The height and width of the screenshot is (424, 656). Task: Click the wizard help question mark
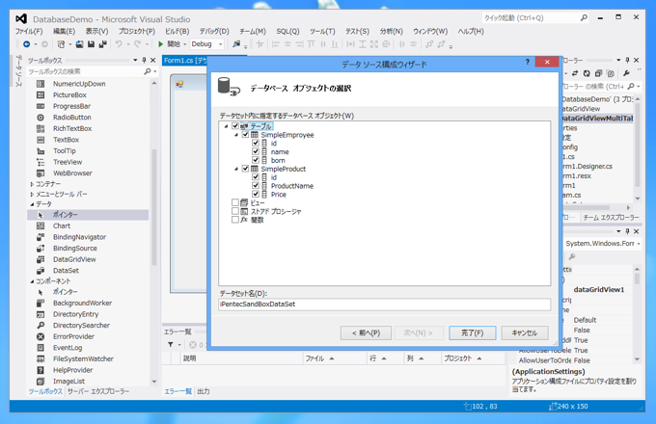[x=527, y=62]
